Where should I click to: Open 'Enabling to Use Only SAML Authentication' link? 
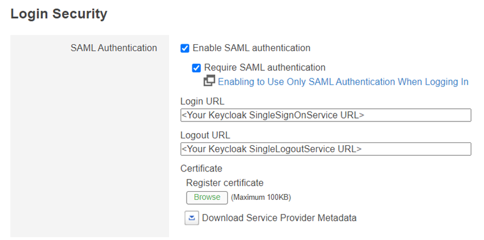click(343, 82)
